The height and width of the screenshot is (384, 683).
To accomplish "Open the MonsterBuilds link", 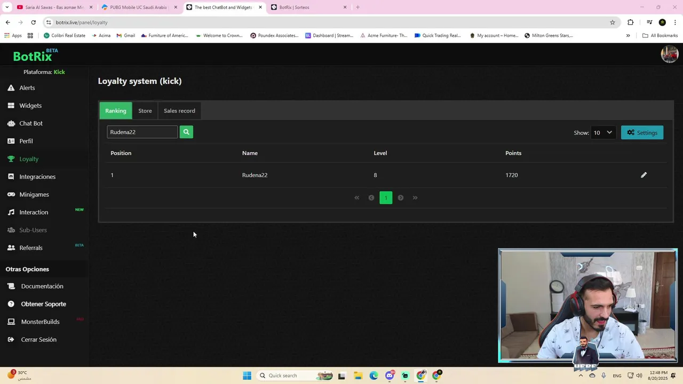I will pos(40,322).
